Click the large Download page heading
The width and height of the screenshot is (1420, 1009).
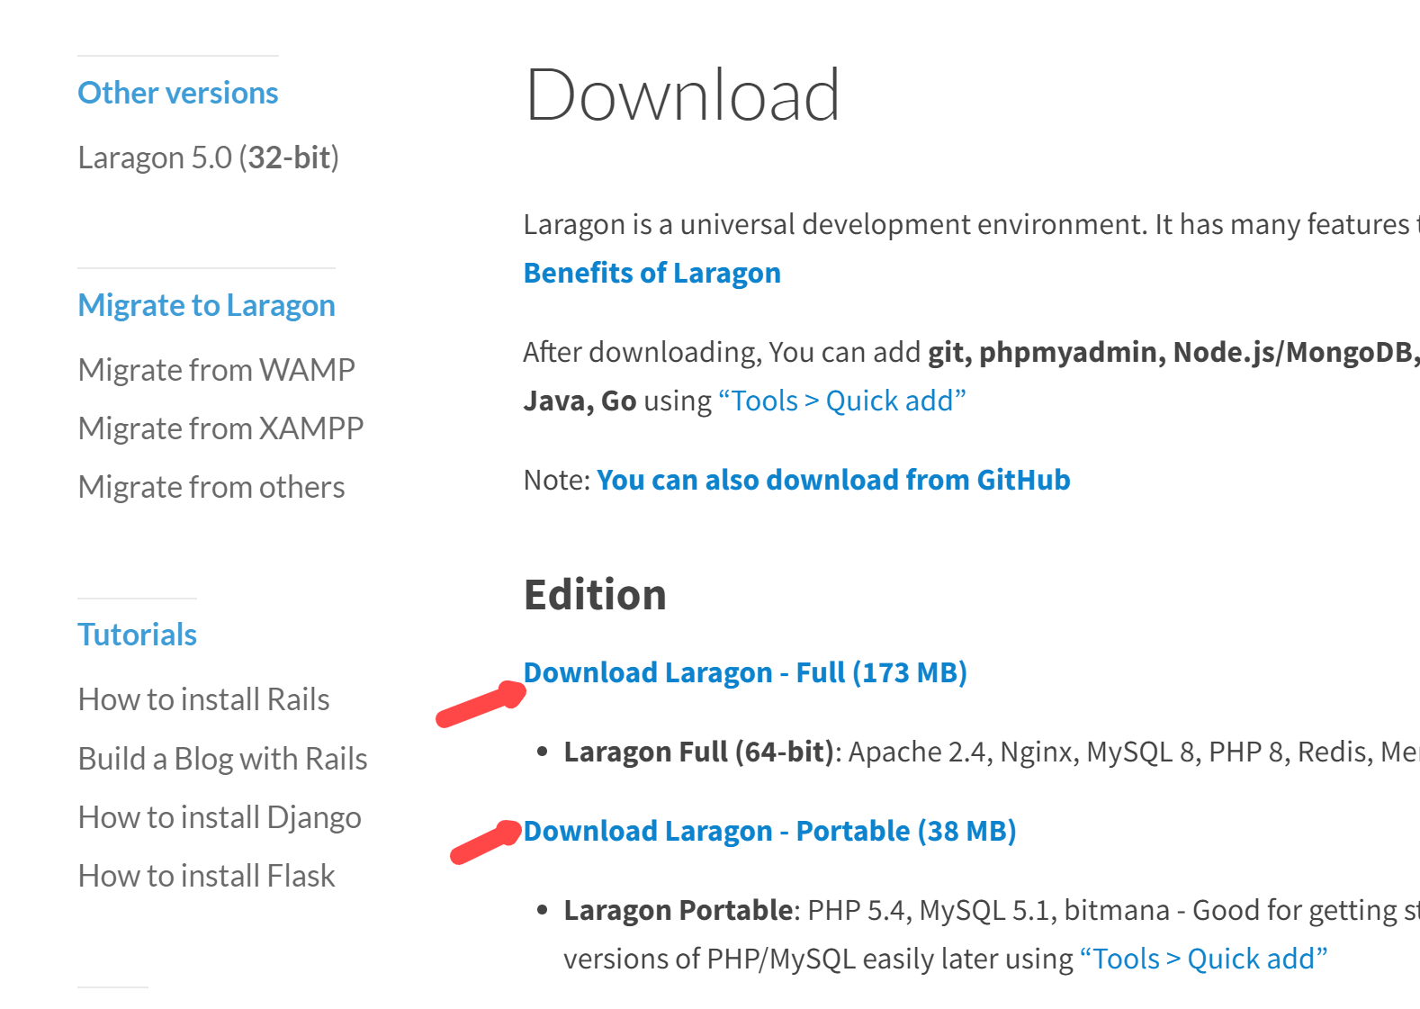[682, 95]
